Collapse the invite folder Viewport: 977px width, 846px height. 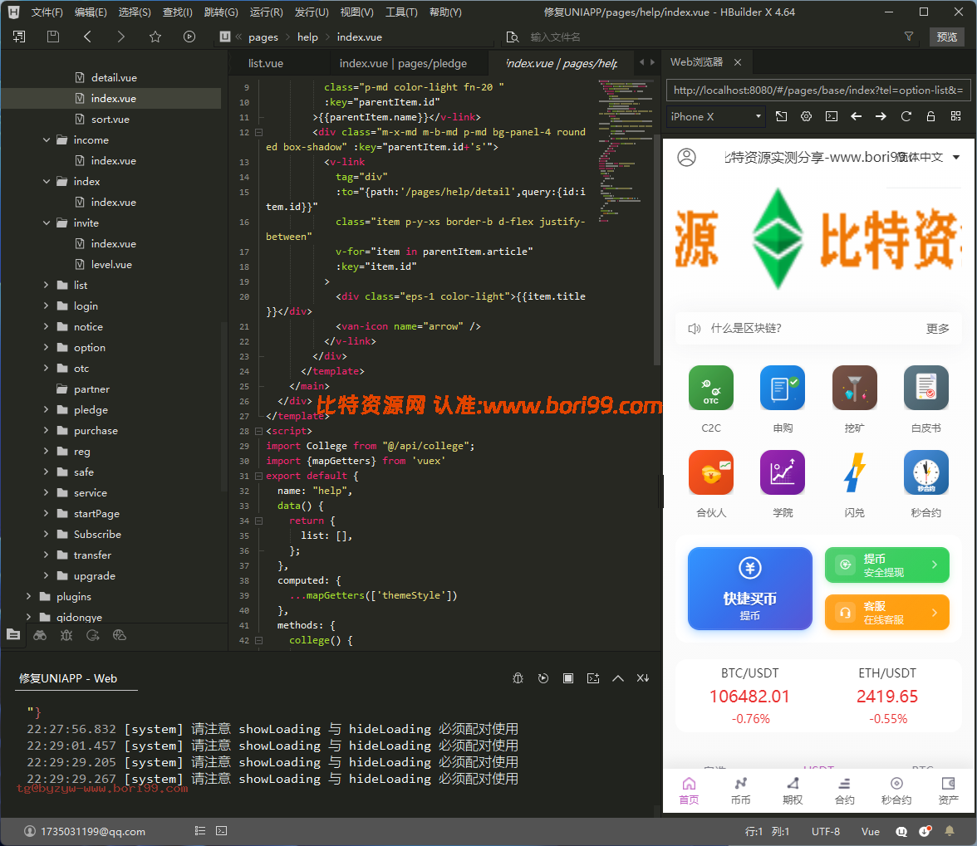point(47,223)
